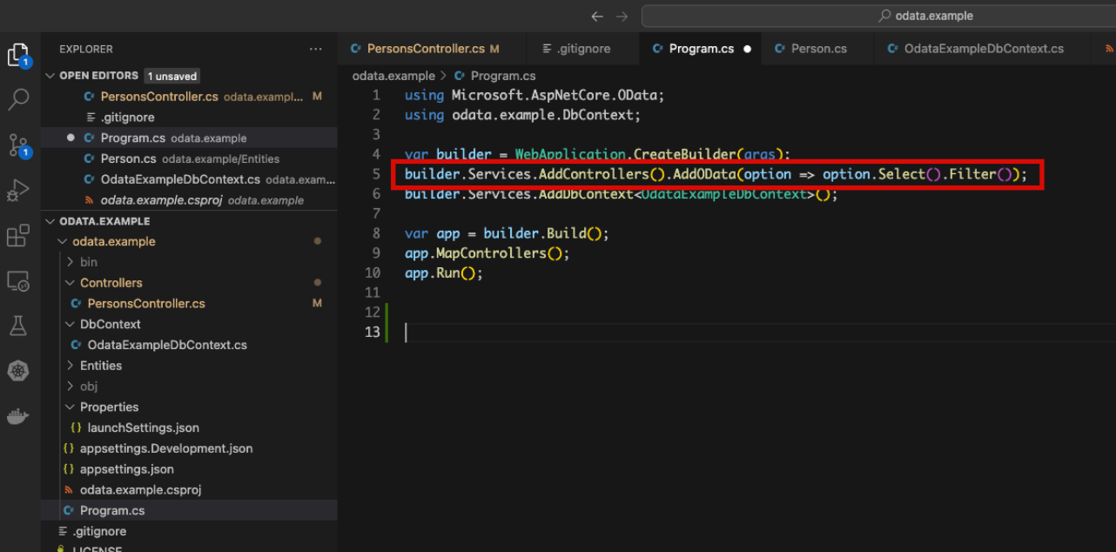Open the Extensions view icon
The height and width of the screenshot is (552, 1116).
pos(18,236)
